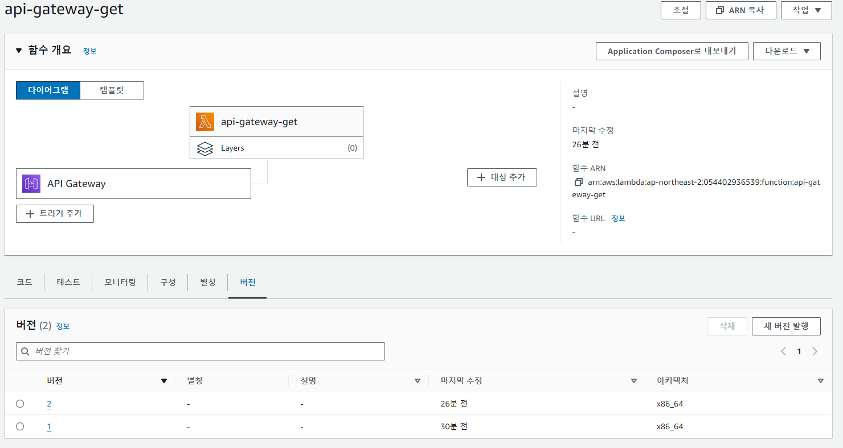Click the Layers (0) row
Viewport: 843px width, 448px height.
(x=276, y=148)
